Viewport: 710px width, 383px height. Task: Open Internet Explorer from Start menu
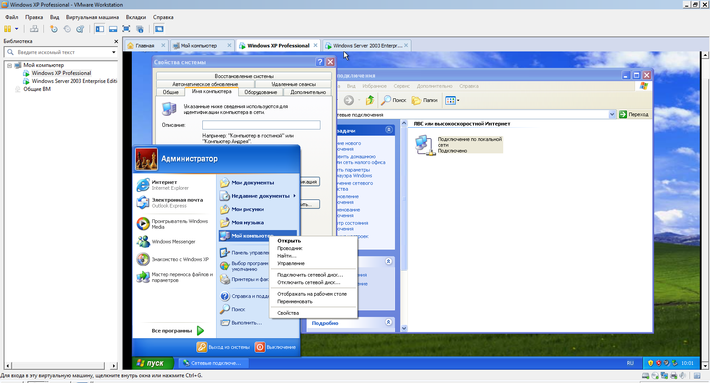(174, 185)
